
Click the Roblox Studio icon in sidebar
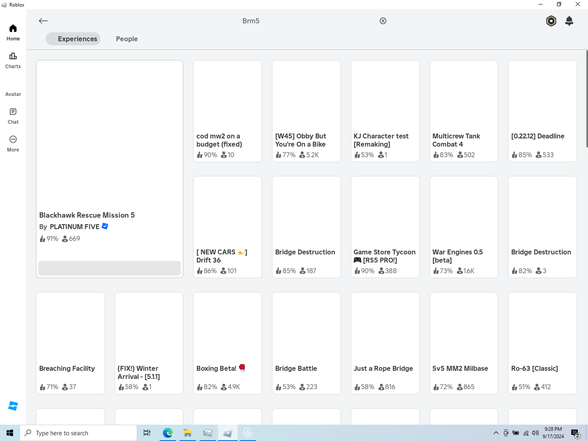point(13,406)
